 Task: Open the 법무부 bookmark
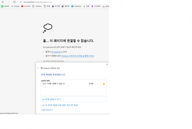pos(65,6)
